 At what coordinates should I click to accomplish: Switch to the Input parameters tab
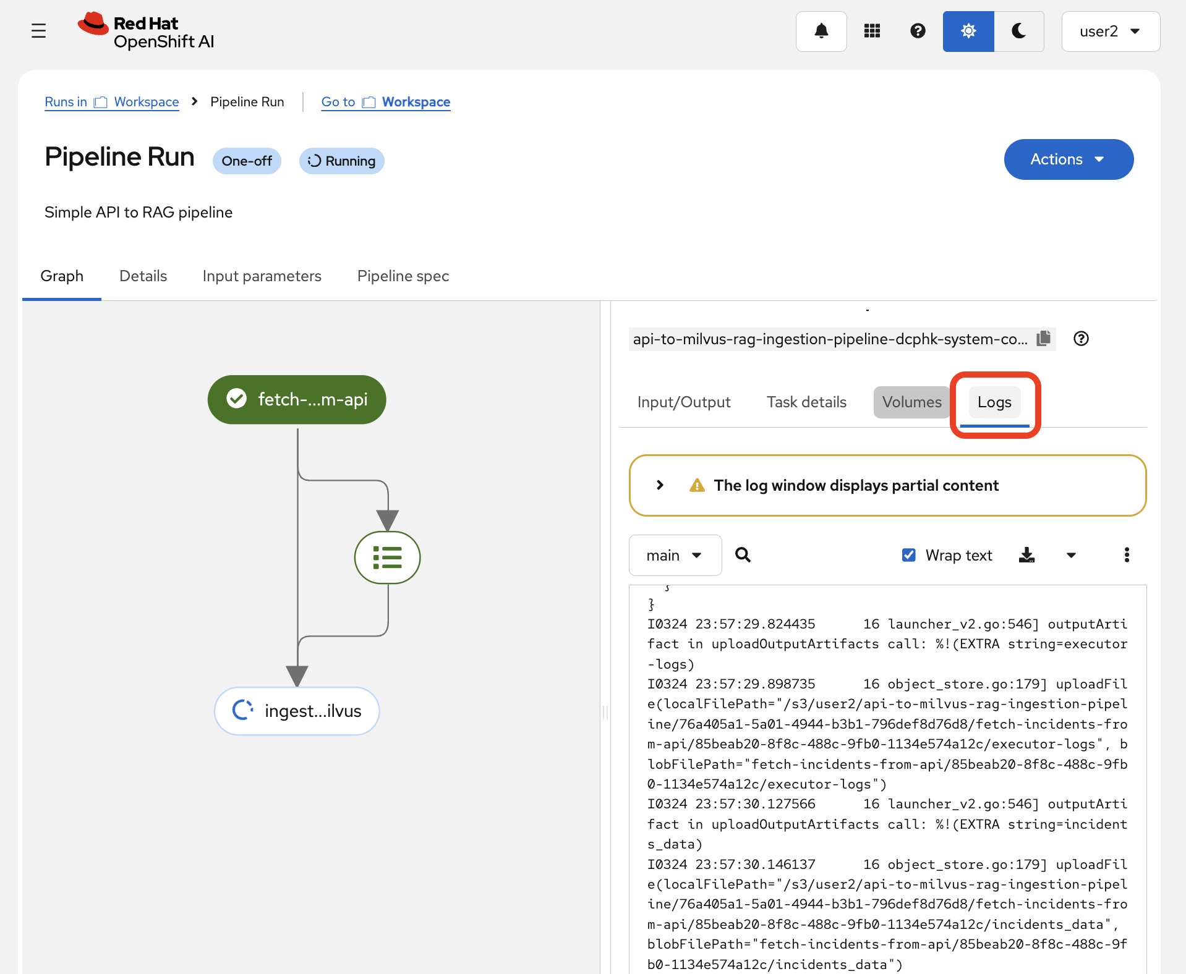[262, 276]
